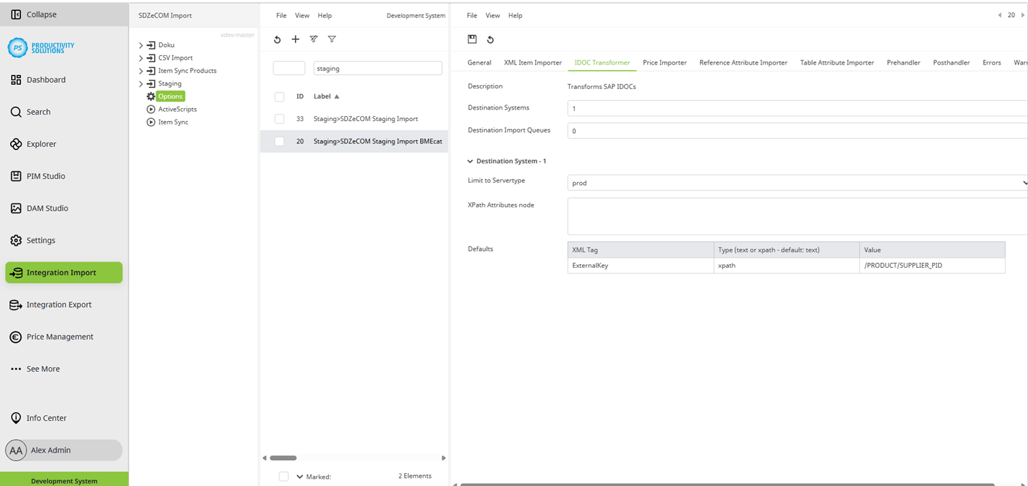Viewport: 1028px width, 486px height.
Task: Run the ActiveScripts node
Action: pos(177,109)
